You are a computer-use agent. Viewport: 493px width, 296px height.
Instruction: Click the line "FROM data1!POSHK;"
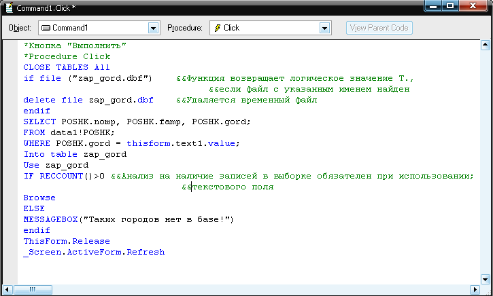click(x=69, y=132)
